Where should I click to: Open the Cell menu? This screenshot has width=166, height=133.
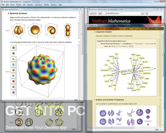coord(24,5)
